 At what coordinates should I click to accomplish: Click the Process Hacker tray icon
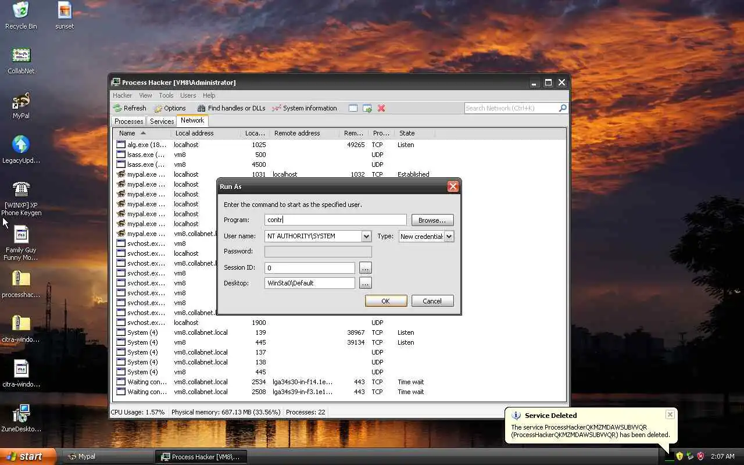point(669,456)
